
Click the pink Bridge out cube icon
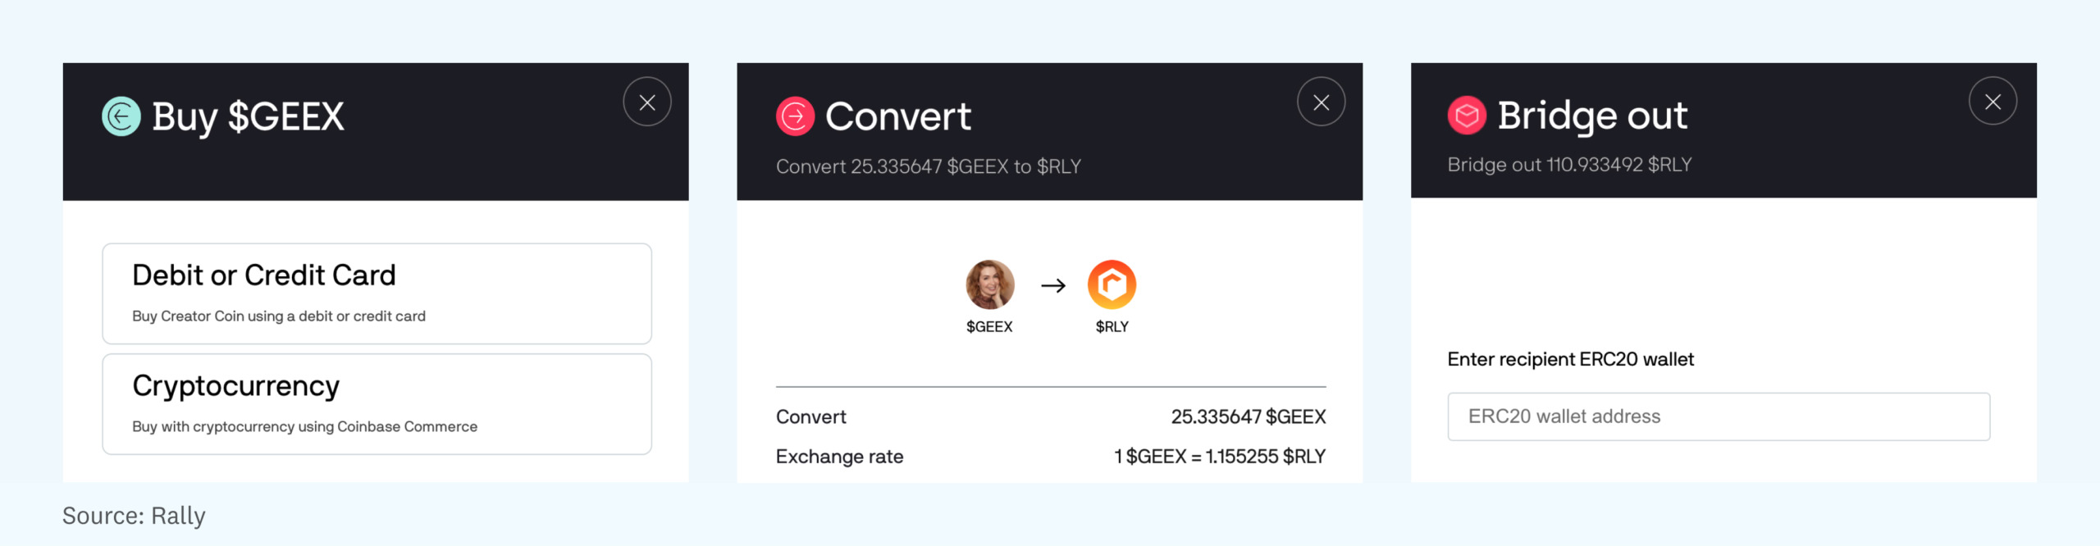(x=1467, y=116)
